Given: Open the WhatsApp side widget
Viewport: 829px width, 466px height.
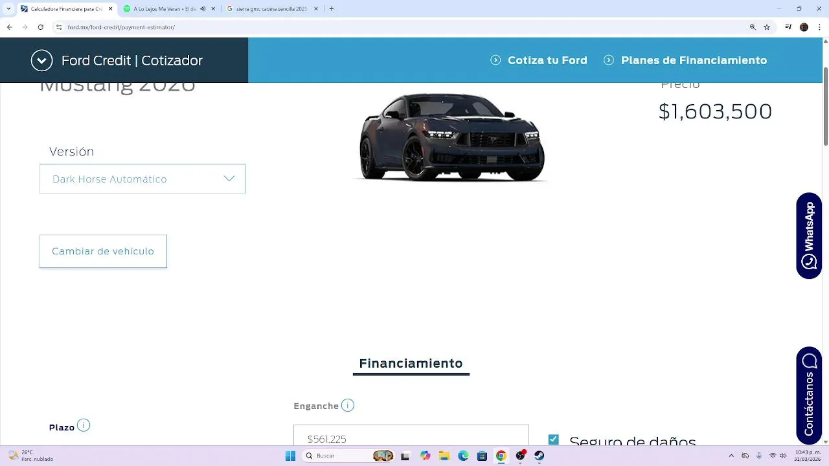Looking at the screenshot, I should pyautogui.click(x=809, y=236).
